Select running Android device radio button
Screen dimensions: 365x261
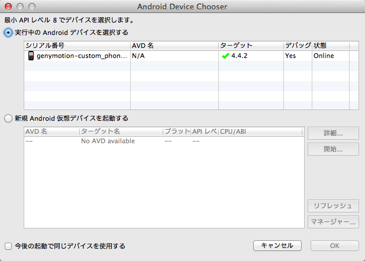8,33
